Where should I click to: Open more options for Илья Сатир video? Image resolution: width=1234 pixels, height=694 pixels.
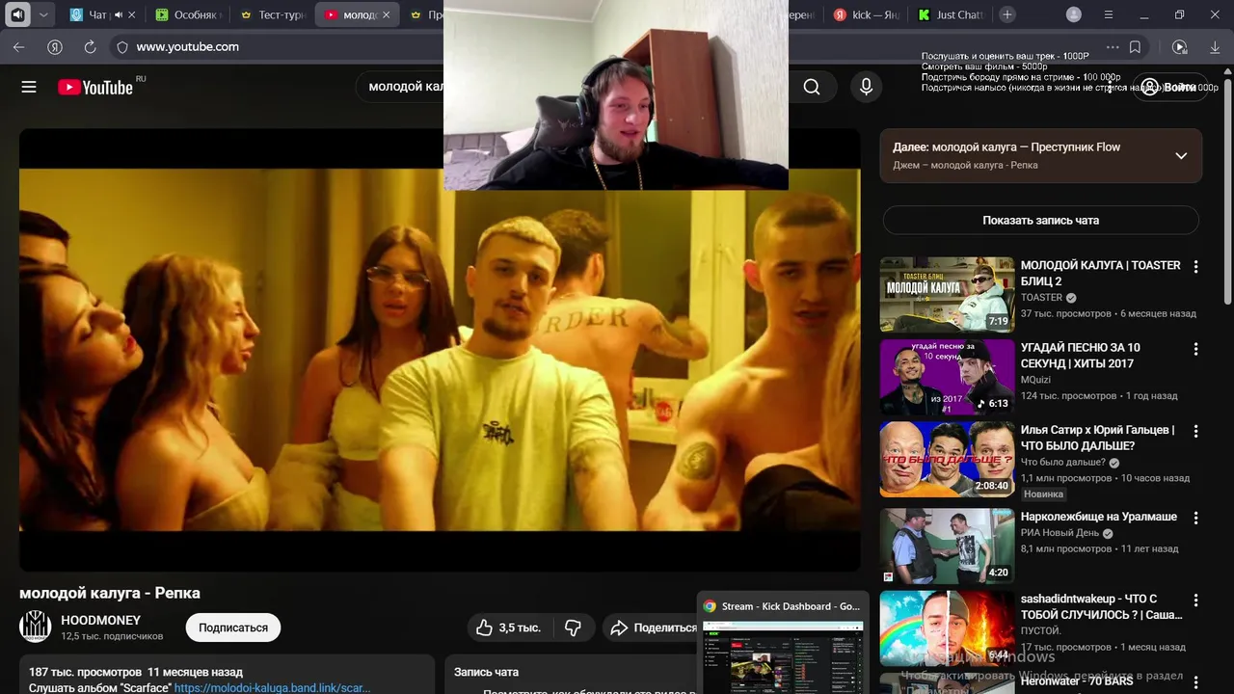point(1195,431)
